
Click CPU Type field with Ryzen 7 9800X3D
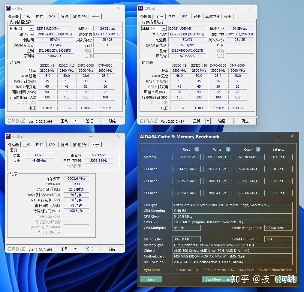coord(233,205)
